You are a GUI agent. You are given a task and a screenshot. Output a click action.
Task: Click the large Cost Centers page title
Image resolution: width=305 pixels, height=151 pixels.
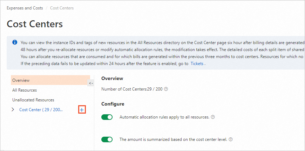pyautogui.click(x=35, y=24)
